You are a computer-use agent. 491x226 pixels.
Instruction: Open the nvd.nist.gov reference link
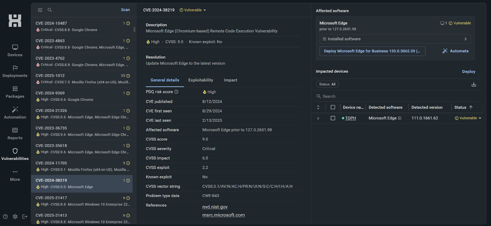(215, 207)
